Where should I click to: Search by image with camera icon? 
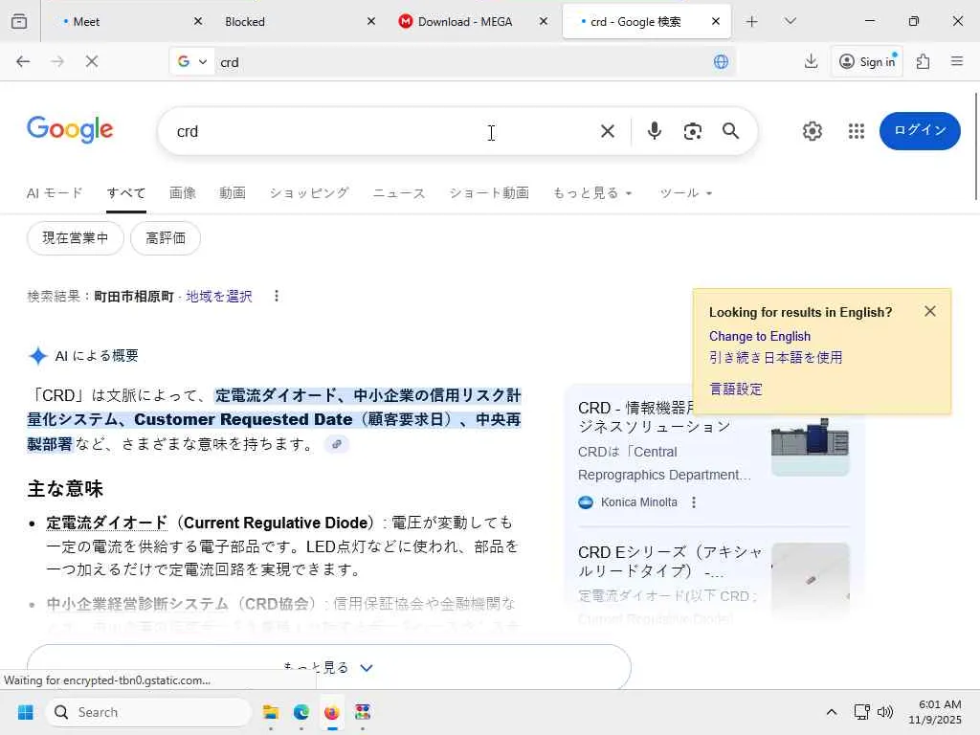(x=693, y=131)
